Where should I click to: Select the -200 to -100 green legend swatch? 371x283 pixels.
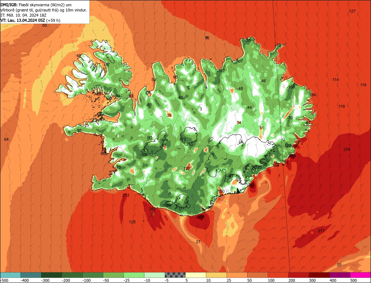(x=72, y=275)
